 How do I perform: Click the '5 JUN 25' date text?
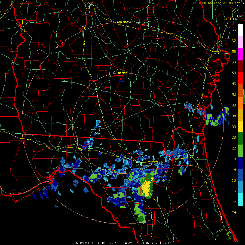tap(148, 243)
